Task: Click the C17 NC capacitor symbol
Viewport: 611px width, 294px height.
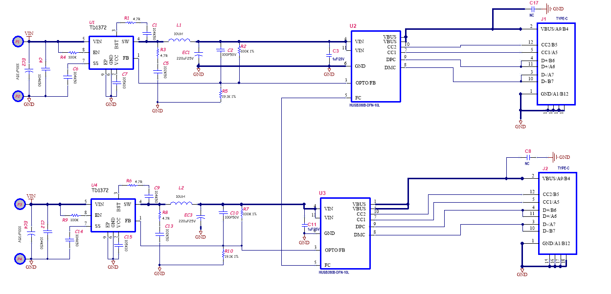Action: (x=533, y=9)
